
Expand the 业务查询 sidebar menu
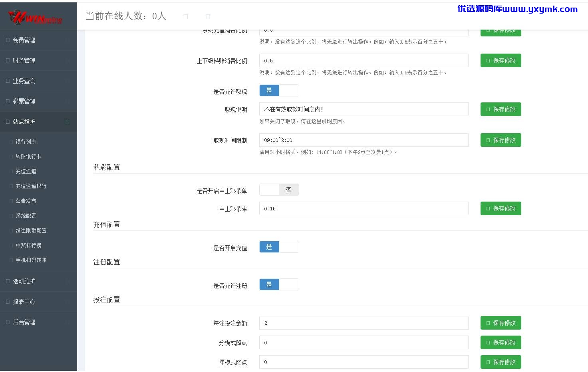tap(38, 81)
